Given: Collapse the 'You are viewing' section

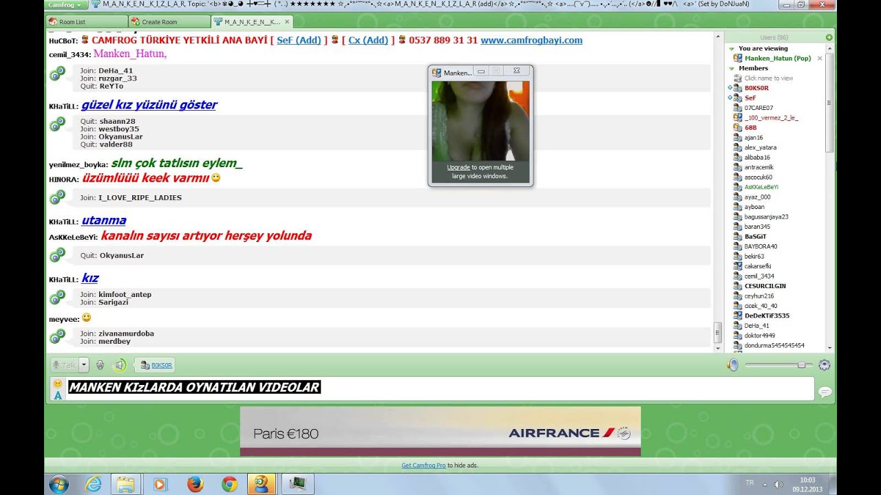Looking at the screenshot, I should [732, 49].
